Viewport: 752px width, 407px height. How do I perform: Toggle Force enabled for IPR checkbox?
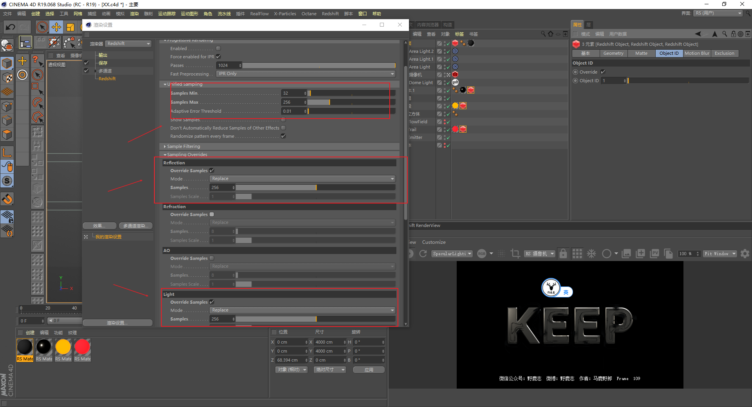218,57
